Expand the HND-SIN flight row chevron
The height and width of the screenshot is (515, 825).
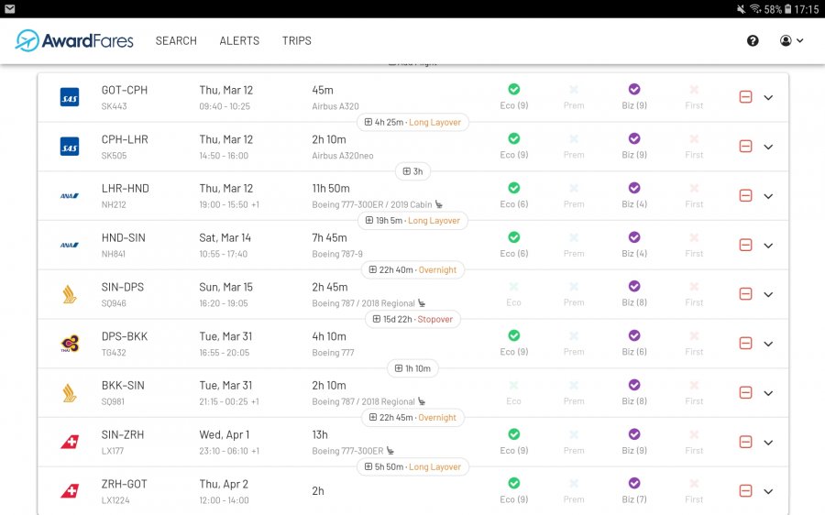coord(768,245)
